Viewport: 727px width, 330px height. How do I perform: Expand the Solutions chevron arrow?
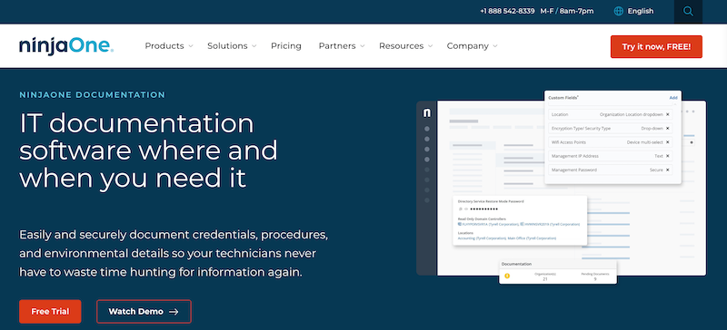pyautogui.click(x=254, y=46)
